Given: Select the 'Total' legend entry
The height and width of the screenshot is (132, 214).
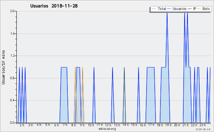Looking at the screenshot, I should pyautogui.click(x=159, y=9).
